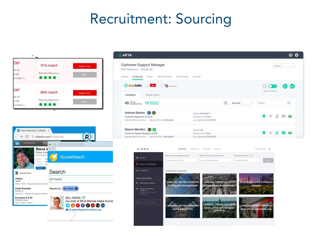The height and width of the screenshot is (238, 317).
Task: Click the Hired notifications bell icon
Action: 270,149
